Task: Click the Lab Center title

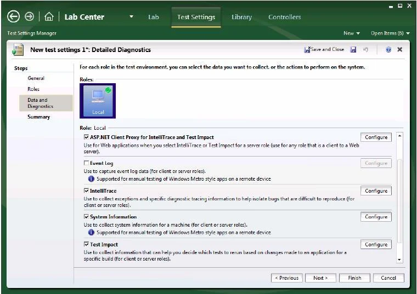Action: coord(84,17)
